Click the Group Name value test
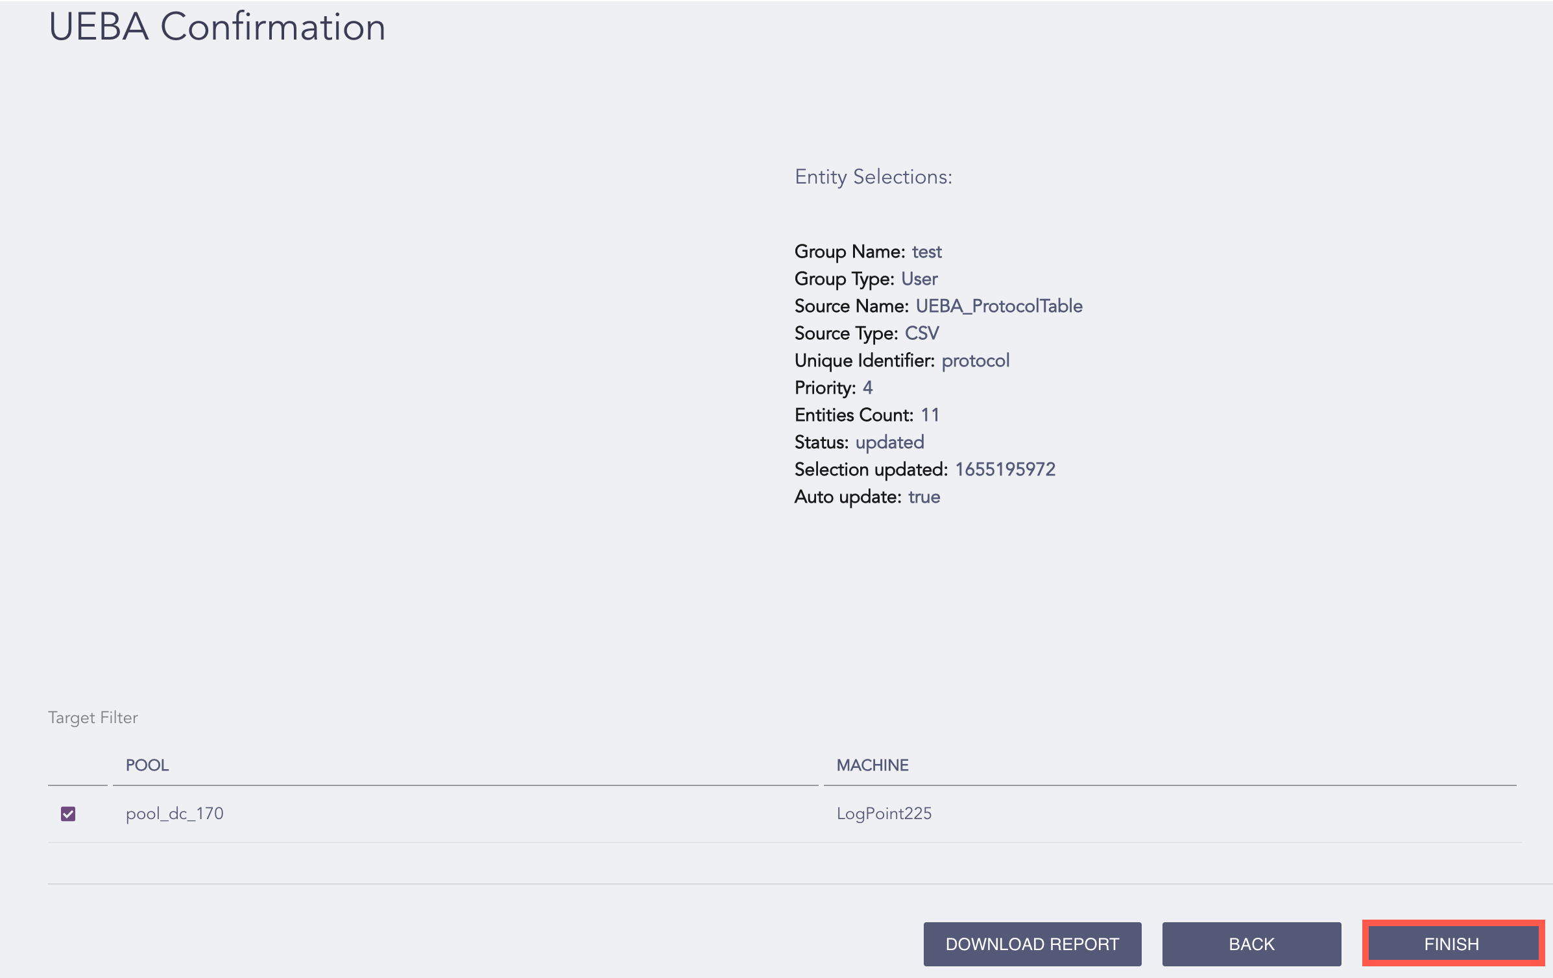Screen dimensions: 1553x978 (926, 252)
